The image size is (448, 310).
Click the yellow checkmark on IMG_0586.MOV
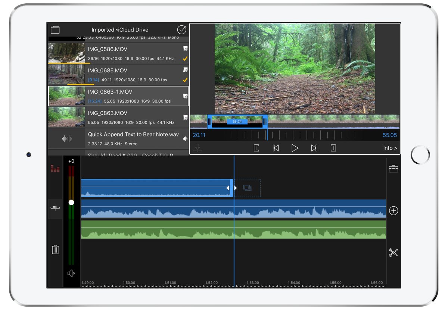(185, 59)
